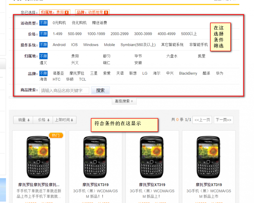Filter by price 5000以上

[189, 34]
